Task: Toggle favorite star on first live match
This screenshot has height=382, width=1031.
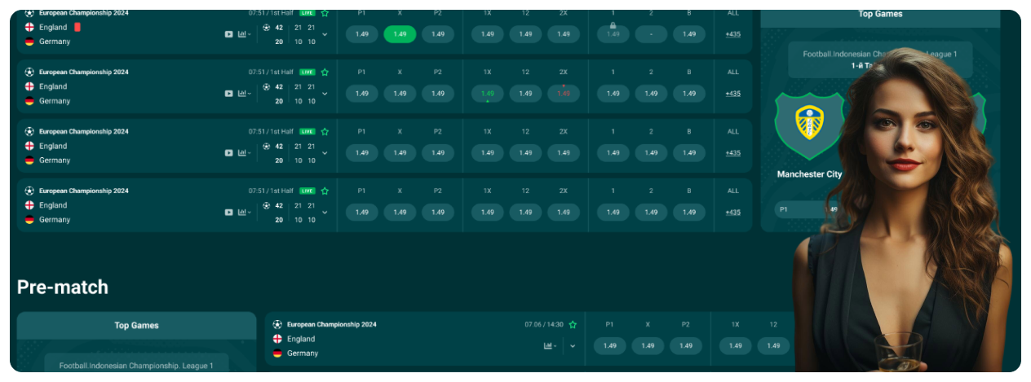Action: point(325,13)
